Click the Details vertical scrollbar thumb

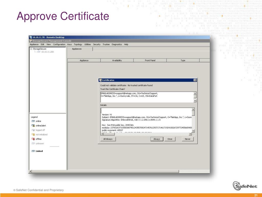pyautogui.click(x=193, y=113)
